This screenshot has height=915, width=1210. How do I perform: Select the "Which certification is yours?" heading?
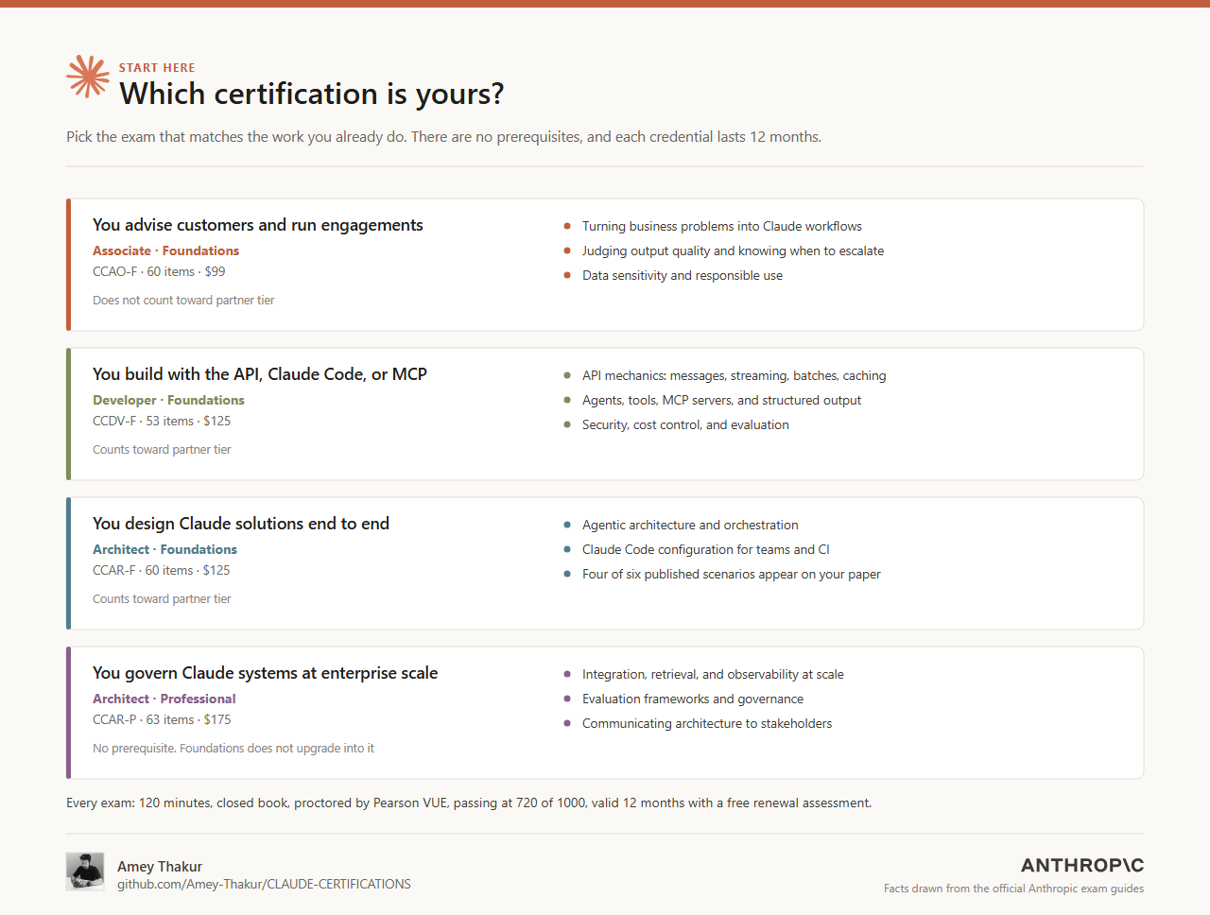pos(312,94)
